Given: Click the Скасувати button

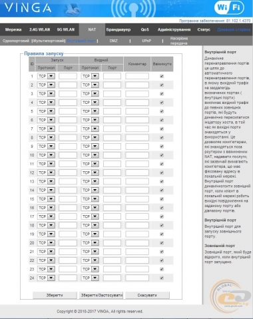Looking at the screenshot, I should (147, 295).
